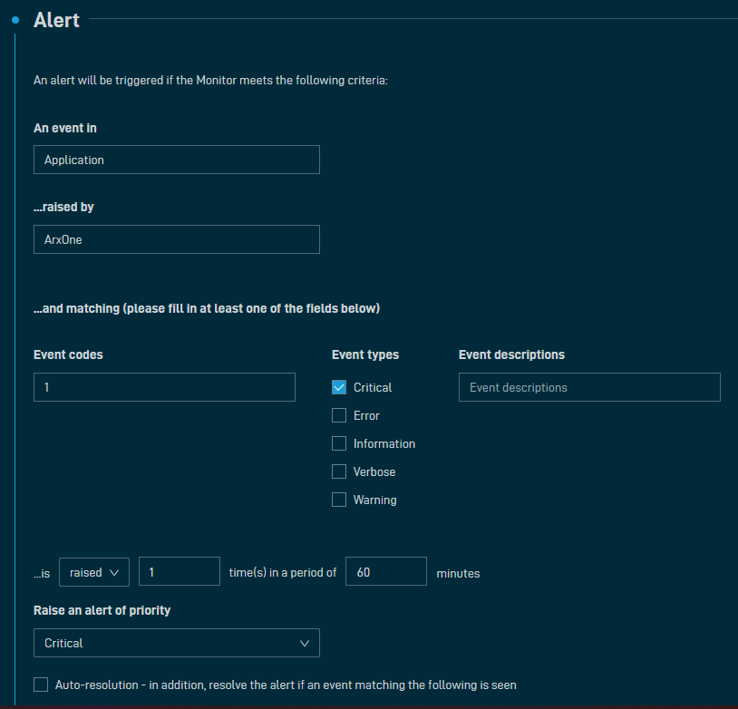
Task: Expand the 'Raise an alert of priority' dropdown
Action: click(x=176, y=643)
